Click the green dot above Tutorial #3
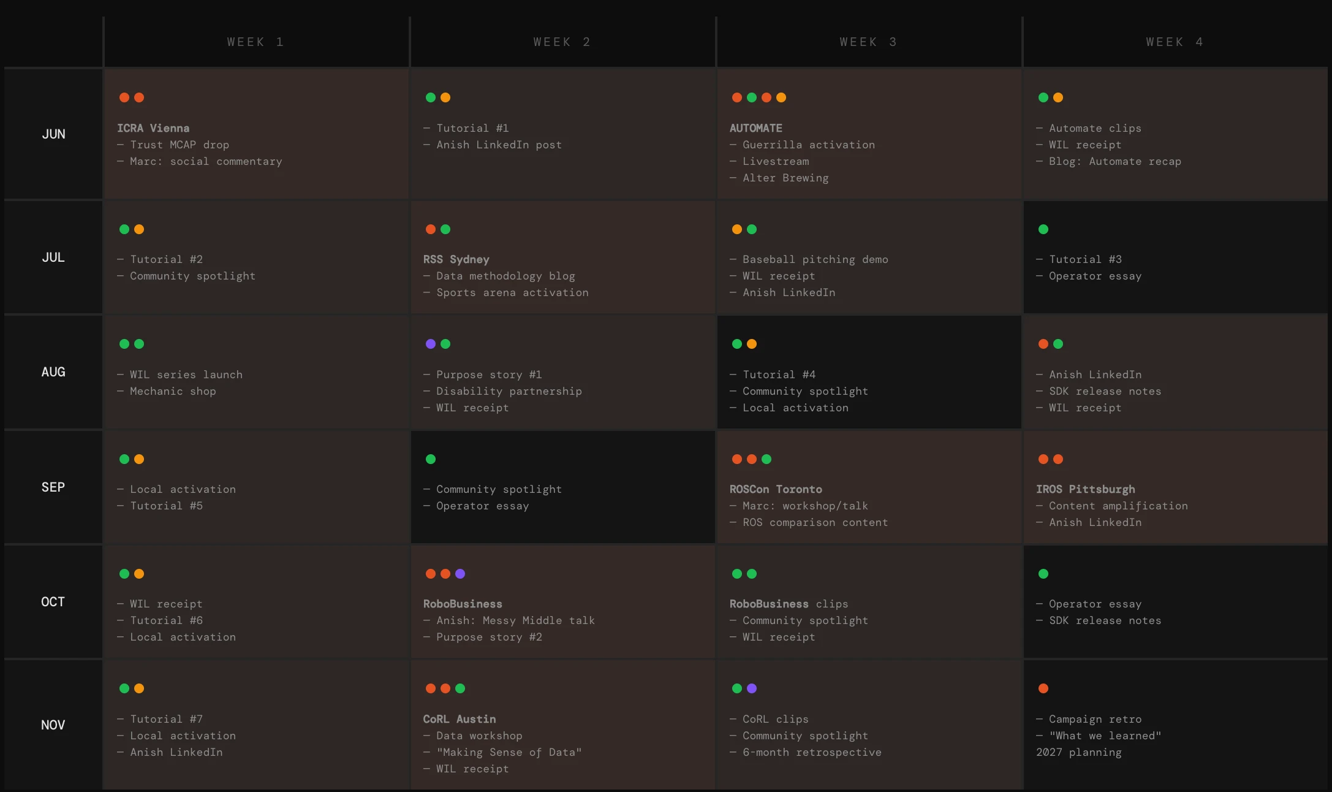 (1043, 229)
